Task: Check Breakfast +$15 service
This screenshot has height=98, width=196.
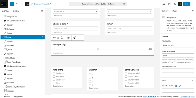Action: click(x=126, y=73)
